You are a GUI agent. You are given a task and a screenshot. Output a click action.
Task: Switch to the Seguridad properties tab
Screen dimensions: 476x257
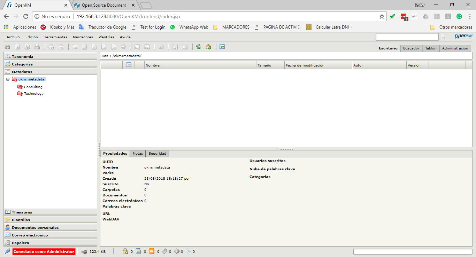tap(157, 154)
